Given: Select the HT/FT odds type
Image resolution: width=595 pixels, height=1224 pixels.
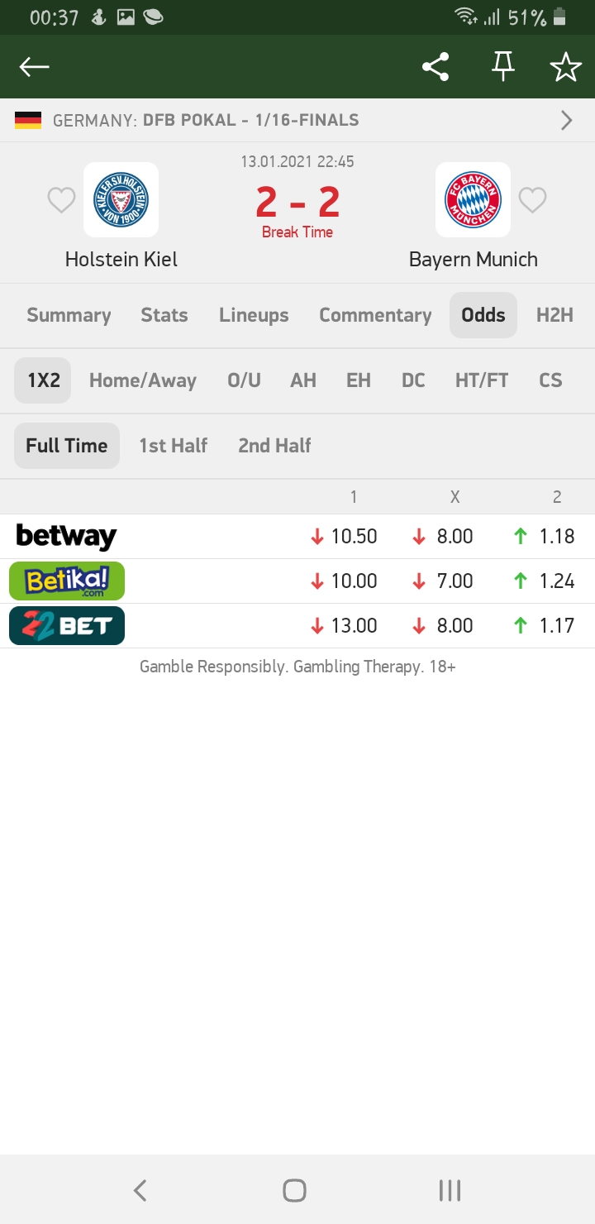Looking at the screenshot, I should (x=482, y=380).
